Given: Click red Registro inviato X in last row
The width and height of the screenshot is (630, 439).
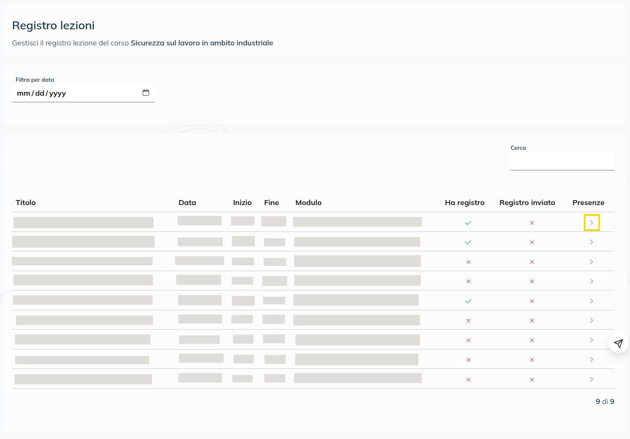Looking at the screenshot, I should point(532,380).
